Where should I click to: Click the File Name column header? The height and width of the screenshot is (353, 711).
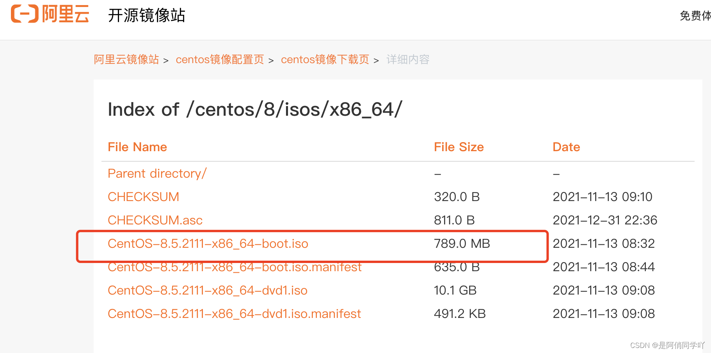pyautogui.click(x=137, y=147)
